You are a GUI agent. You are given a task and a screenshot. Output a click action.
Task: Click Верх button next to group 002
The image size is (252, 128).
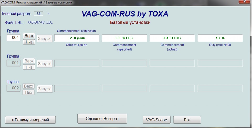coord(29,86)
